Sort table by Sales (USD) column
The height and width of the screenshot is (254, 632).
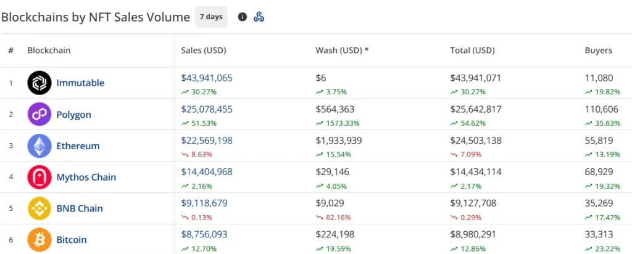(x=204, y=51)
